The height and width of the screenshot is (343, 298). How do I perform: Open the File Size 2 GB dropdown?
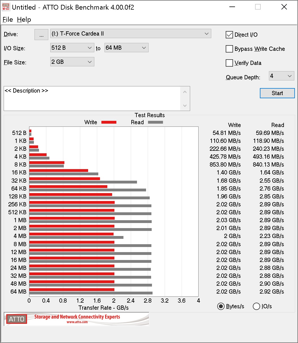click(x=72, y=62)
